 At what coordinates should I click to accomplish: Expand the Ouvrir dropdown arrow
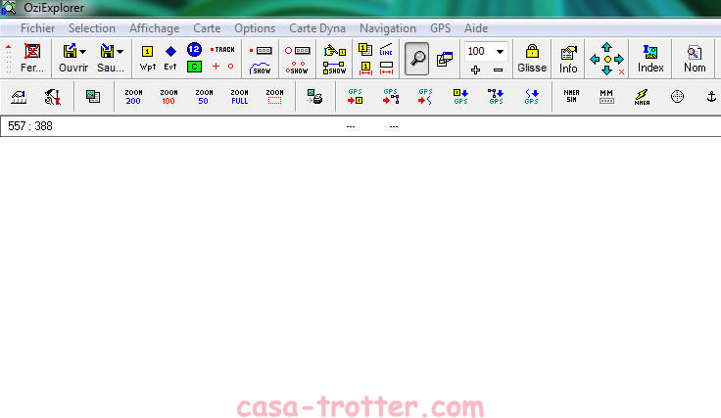(x=82, y=52)
